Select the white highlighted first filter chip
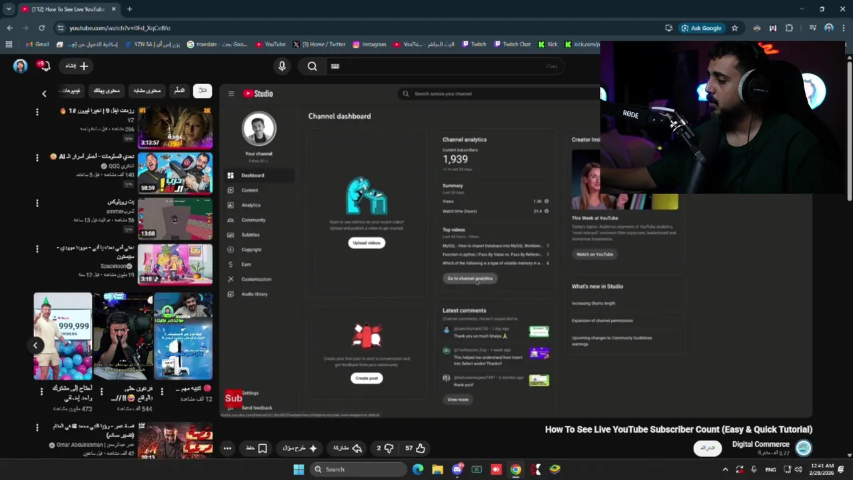853x480 pixels. pos(203,91)
